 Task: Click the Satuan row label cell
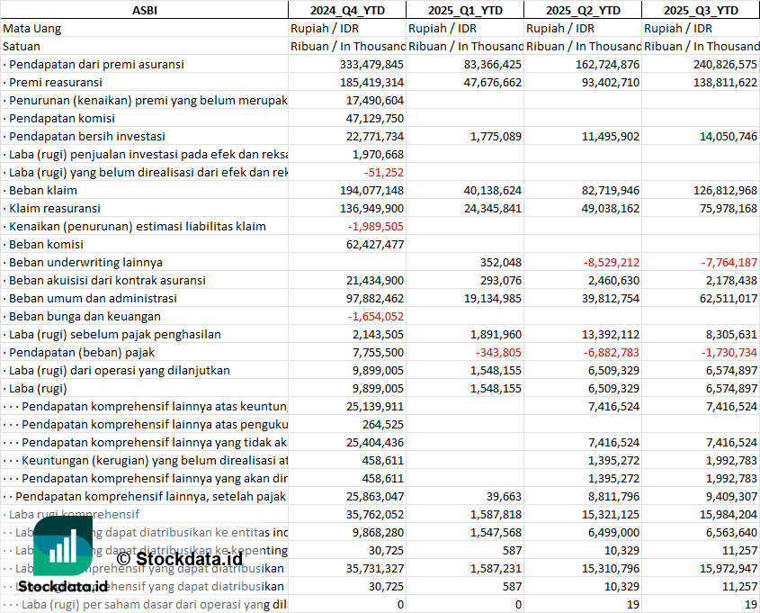pos(22,46)
